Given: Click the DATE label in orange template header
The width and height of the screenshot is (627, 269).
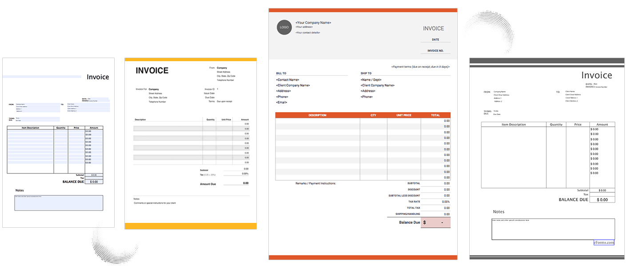Looking at the screenshot, I should 435,39.
